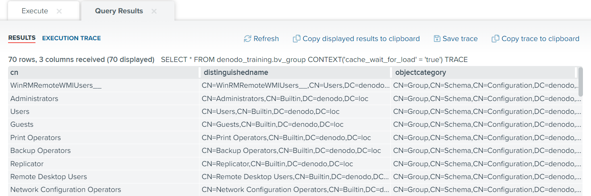Click the Refresh button label
This screenshot has height=196, width=591.
(266, 39)
